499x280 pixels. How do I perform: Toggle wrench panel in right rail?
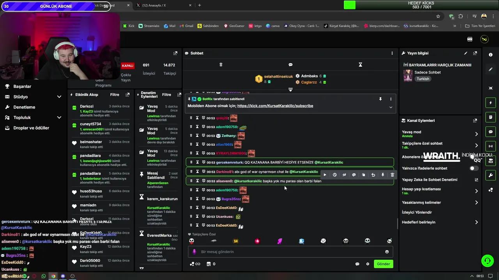[491, 175]
